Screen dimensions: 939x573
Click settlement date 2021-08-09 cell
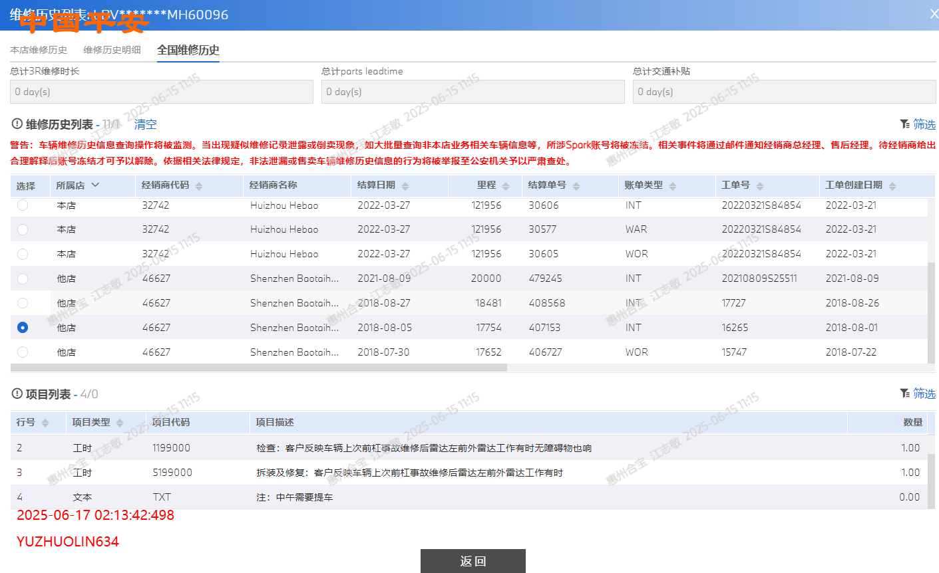click(384, 279)
